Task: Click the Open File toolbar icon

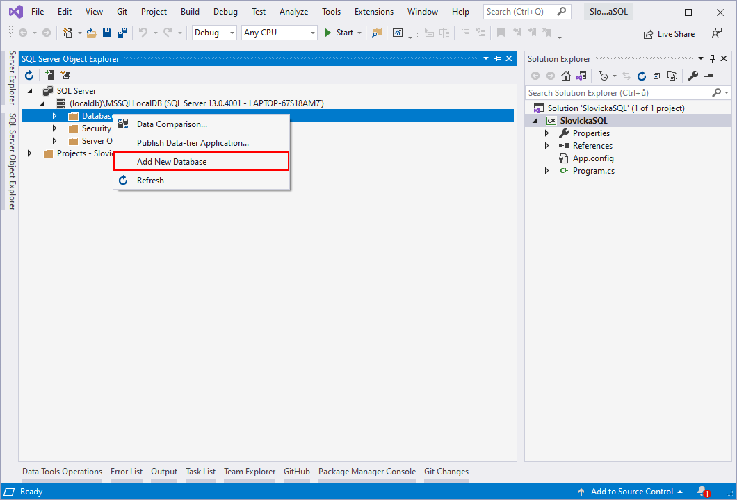Action: click(92, 33)
